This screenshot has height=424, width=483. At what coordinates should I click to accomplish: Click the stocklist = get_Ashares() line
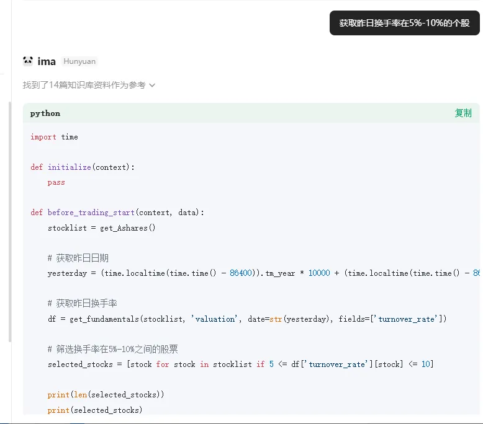coord(101,227)
